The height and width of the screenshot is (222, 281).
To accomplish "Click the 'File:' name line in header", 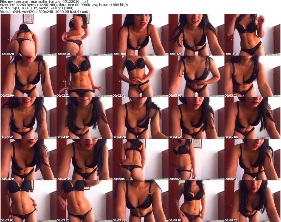I will point(44,2).
